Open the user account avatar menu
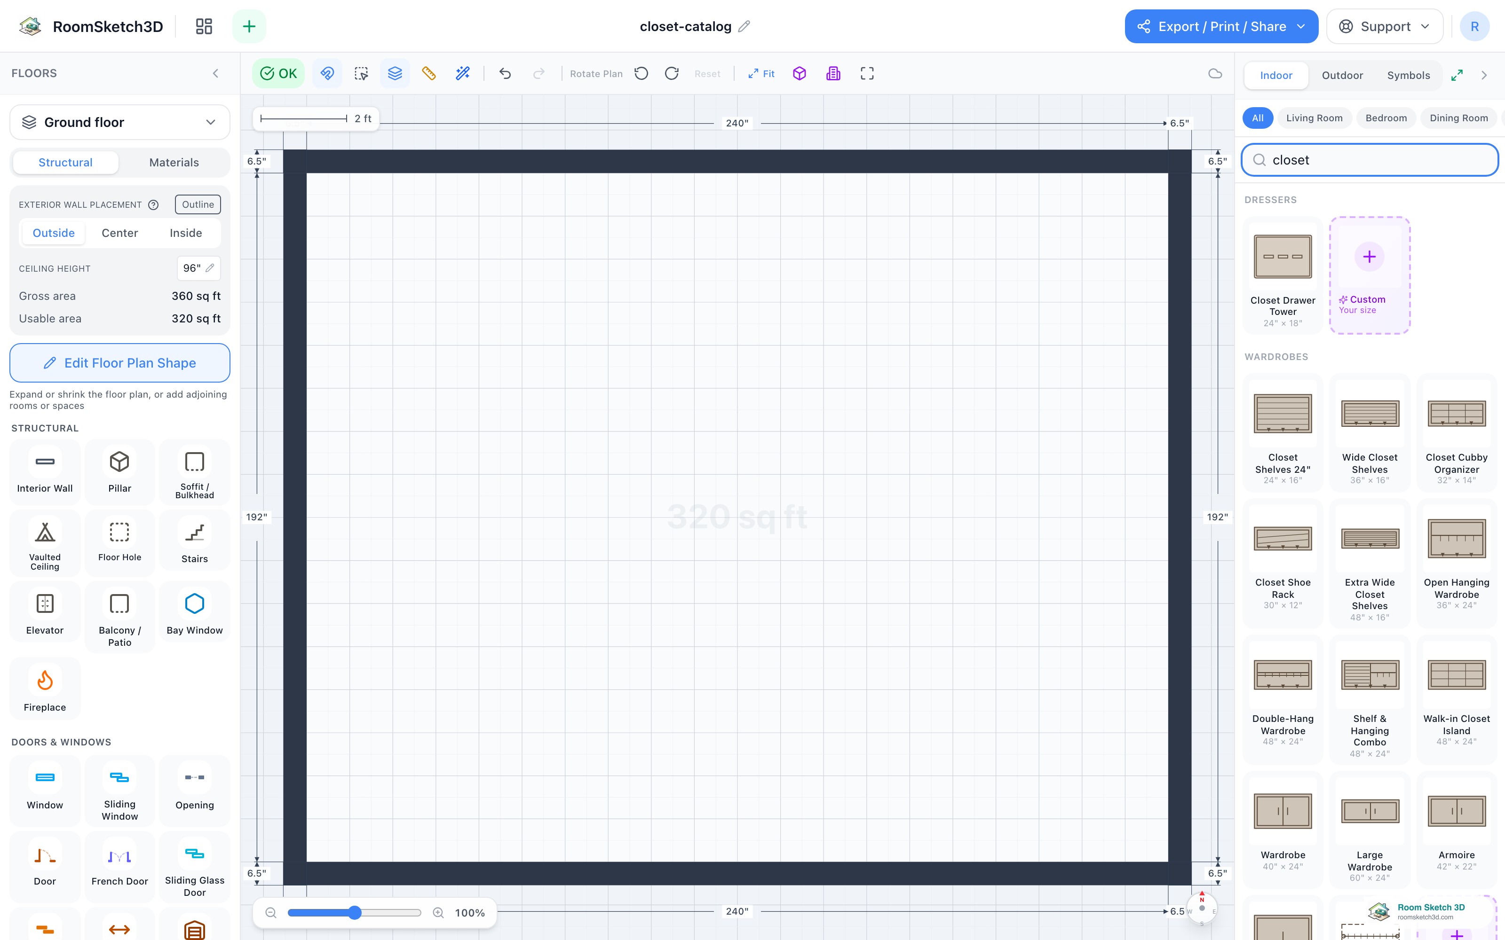 [1474, 26]
